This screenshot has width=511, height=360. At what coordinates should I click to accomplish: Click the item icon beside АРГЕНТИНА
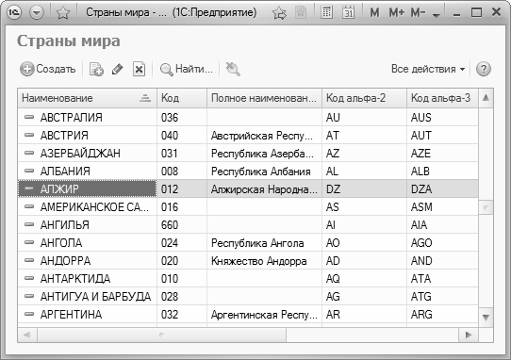[29, 314]
